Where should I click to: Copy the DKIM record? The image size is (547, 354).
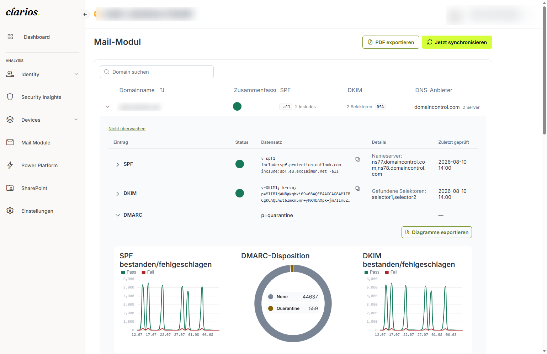(357, 189)
